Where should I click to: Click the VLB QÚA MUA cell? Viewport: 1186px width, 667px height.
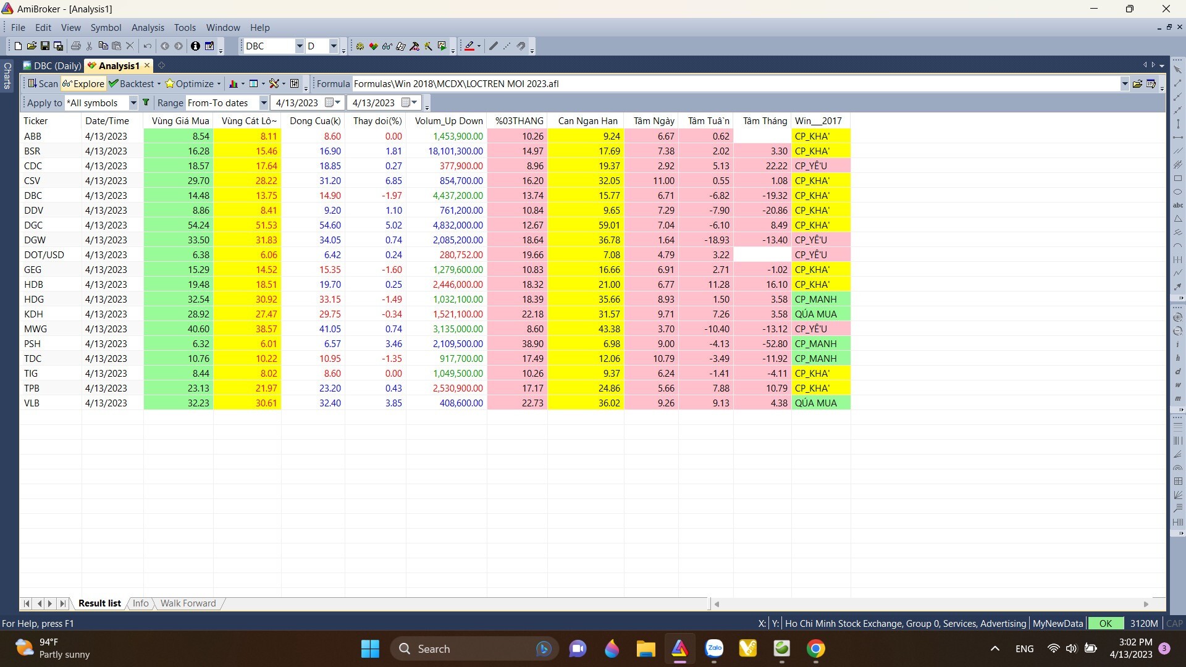pyautogui.click(x=821, y=403)
